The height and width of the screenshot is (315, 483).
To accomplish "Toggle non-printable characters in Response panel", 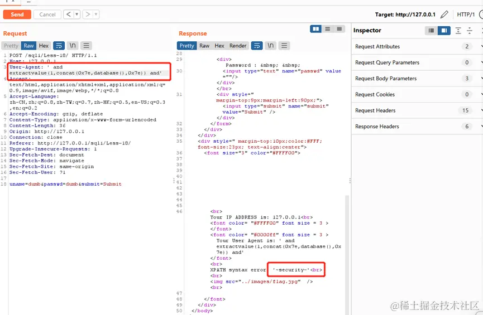I will pyautogui.click(x=270, y=46).
